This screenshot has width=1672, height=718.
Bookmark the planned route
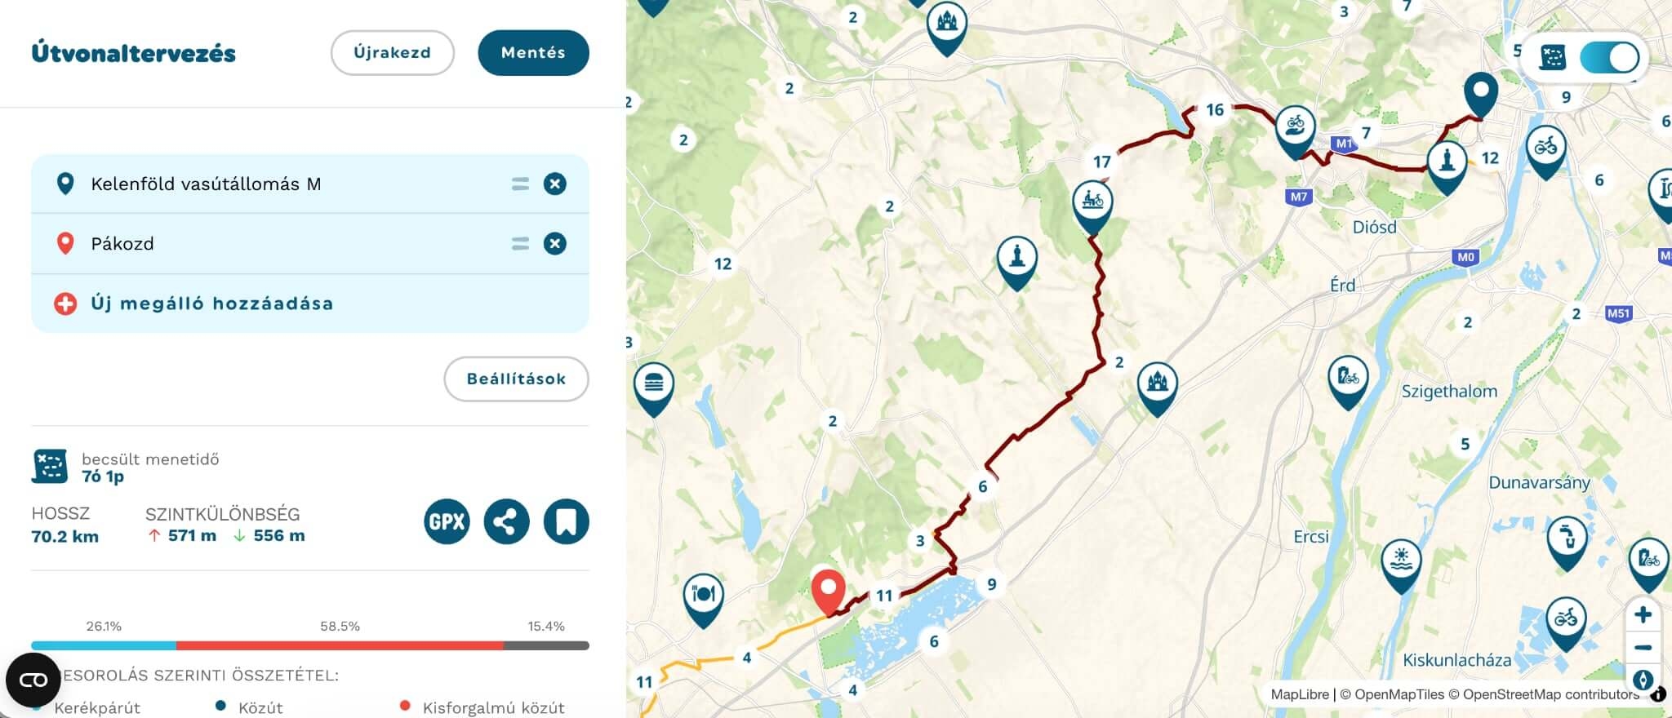566,521
